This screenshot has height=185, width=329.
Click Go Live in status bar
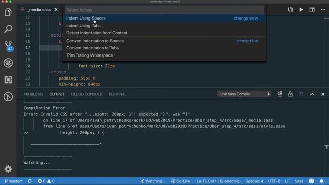click(x=180, y=181)
